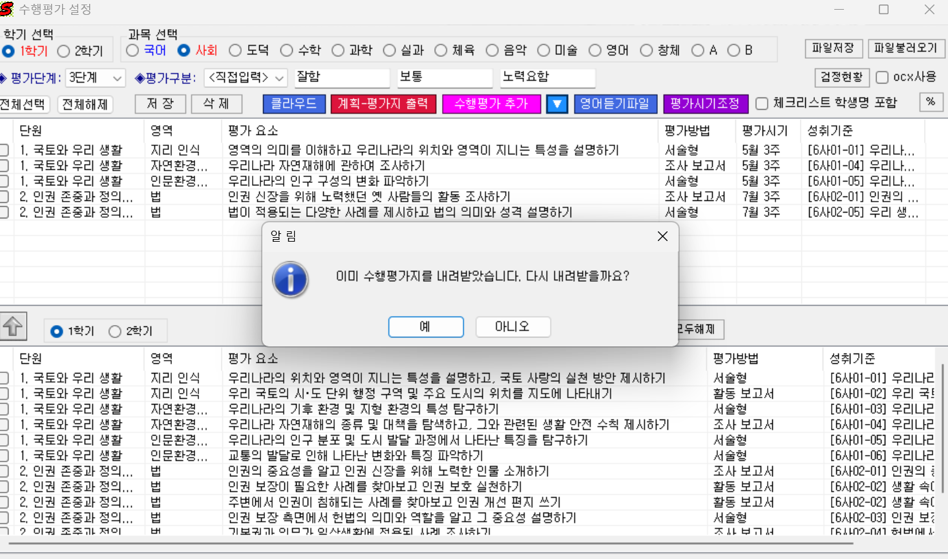Open the 평가단계 3단계 dropdown
This screenshot has width=948, height=559.
[x=96, y=78]
